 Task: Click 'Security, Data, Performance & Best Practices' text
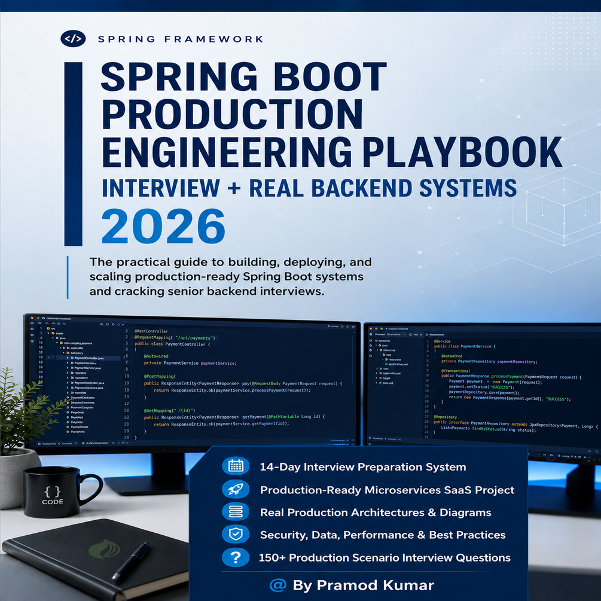(383, 535)
